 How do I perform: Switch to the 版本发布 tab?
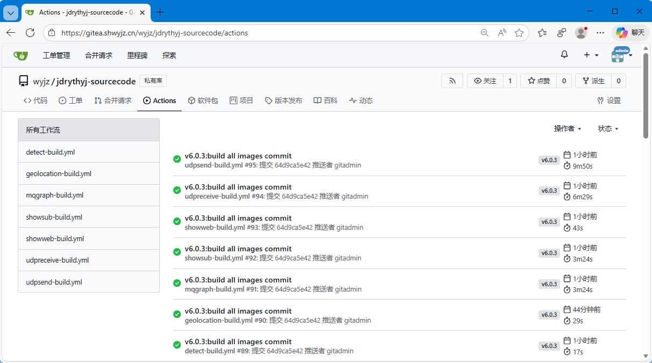[284, 100]
